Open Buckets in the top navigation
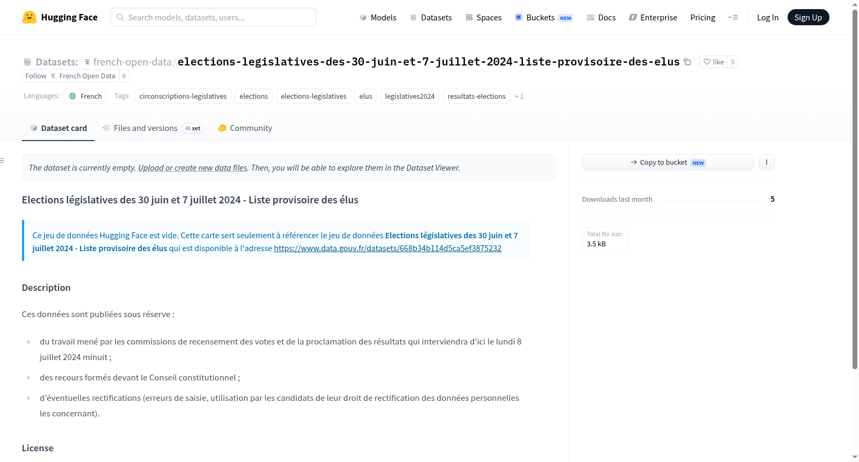The height and width of the screenshot is (462, 859). (544, 17)
